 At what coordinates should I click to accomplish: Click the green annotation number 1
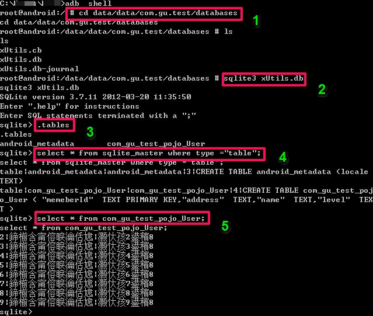click(256, 20)
